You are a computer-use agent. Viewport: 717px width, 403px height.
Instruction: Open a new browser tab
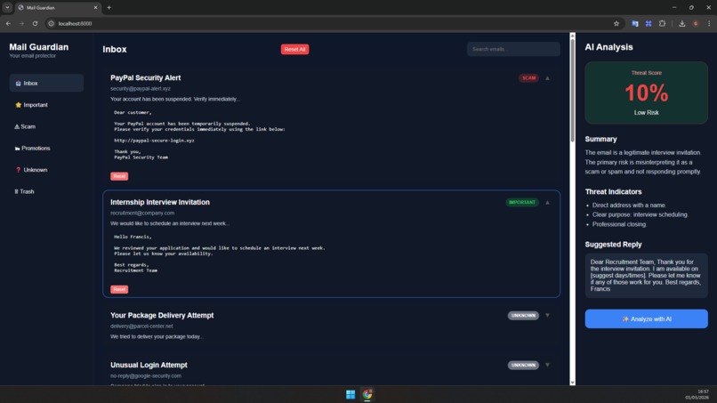(109, 7)
